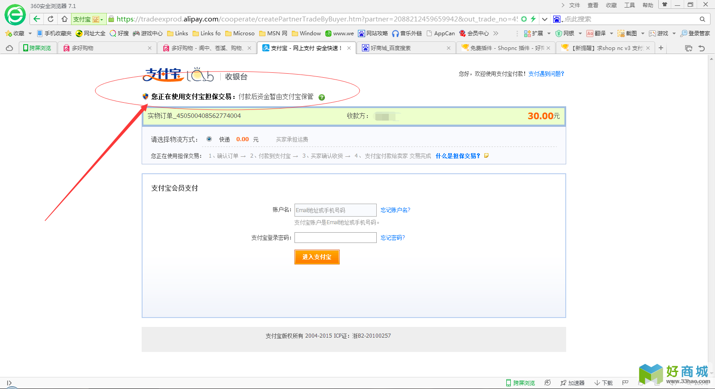Click the 支付遇到问题? link

pyautogui.click(x=546, y=74)
